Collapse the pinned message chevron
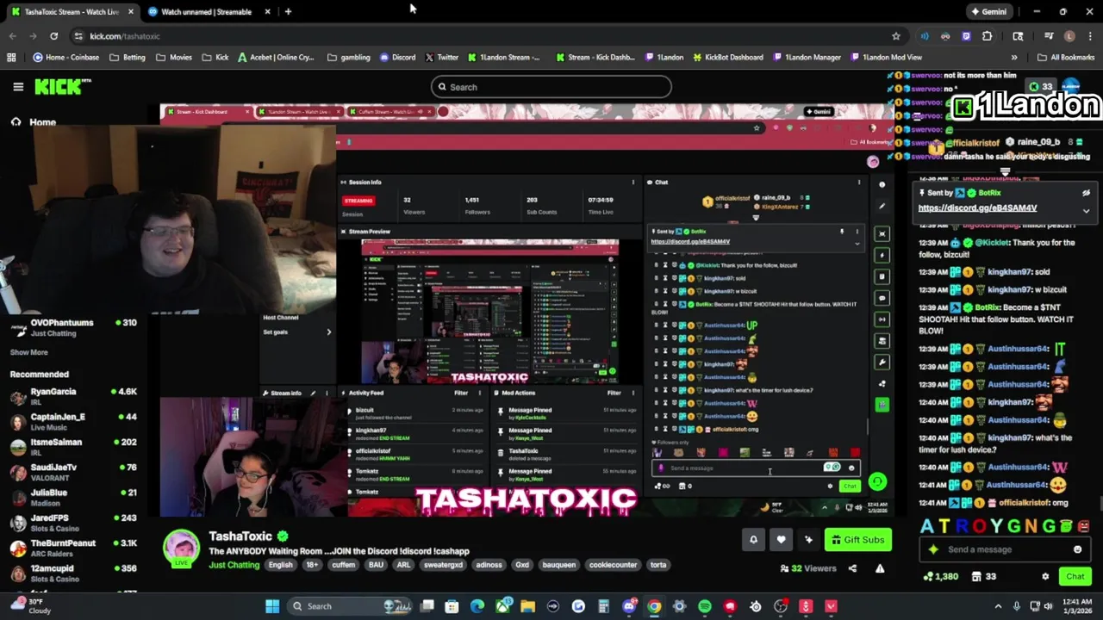The height and width of the screenshot is (620, 1103). 1086,210
